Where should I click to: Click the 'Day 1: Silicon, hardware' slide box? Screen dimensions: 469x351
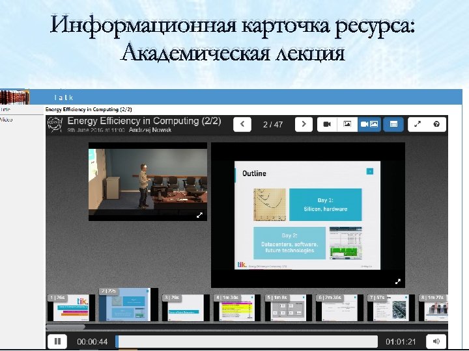point(326,205)
